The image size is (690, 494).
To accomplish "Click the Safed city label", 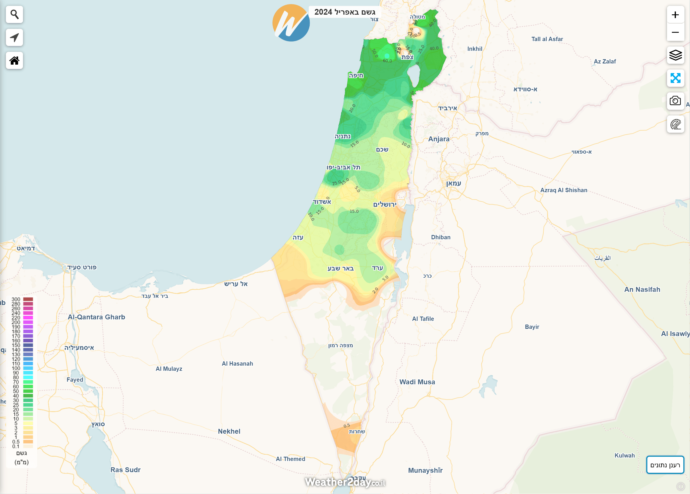I will pyautogui.click(x=407, y=57).
